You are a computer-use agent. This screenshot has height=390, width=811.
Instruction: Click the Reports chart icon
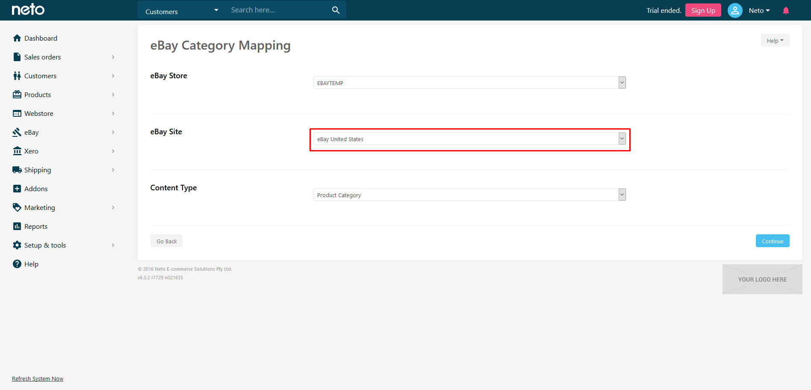point(17,226)
